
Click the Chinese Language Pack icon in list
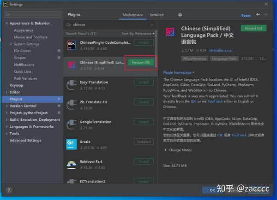(x=72, y=65)
